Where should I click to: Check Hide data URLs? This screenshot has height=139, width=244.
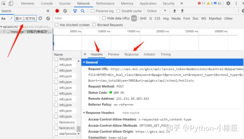pyautogui.click(x=104, y=18)
